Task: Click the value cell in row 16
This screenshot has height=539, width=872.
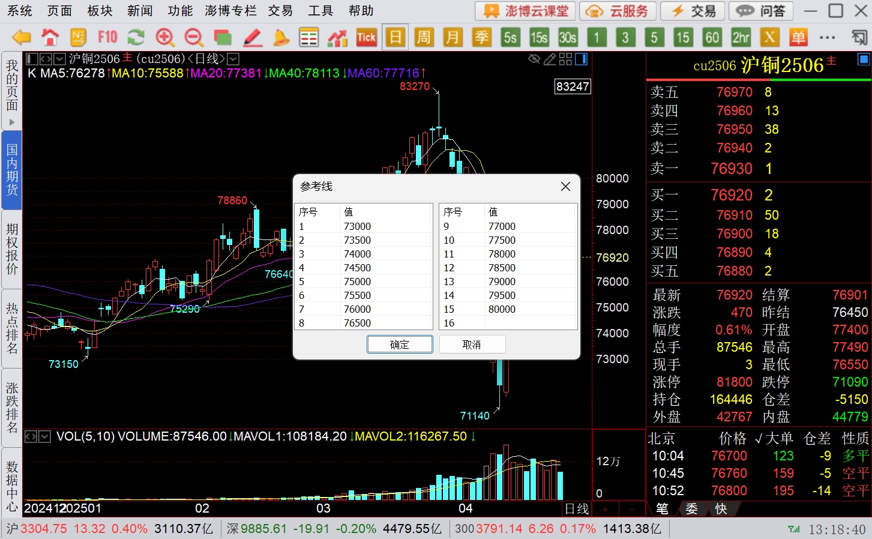Action: (x=528, y=323)
